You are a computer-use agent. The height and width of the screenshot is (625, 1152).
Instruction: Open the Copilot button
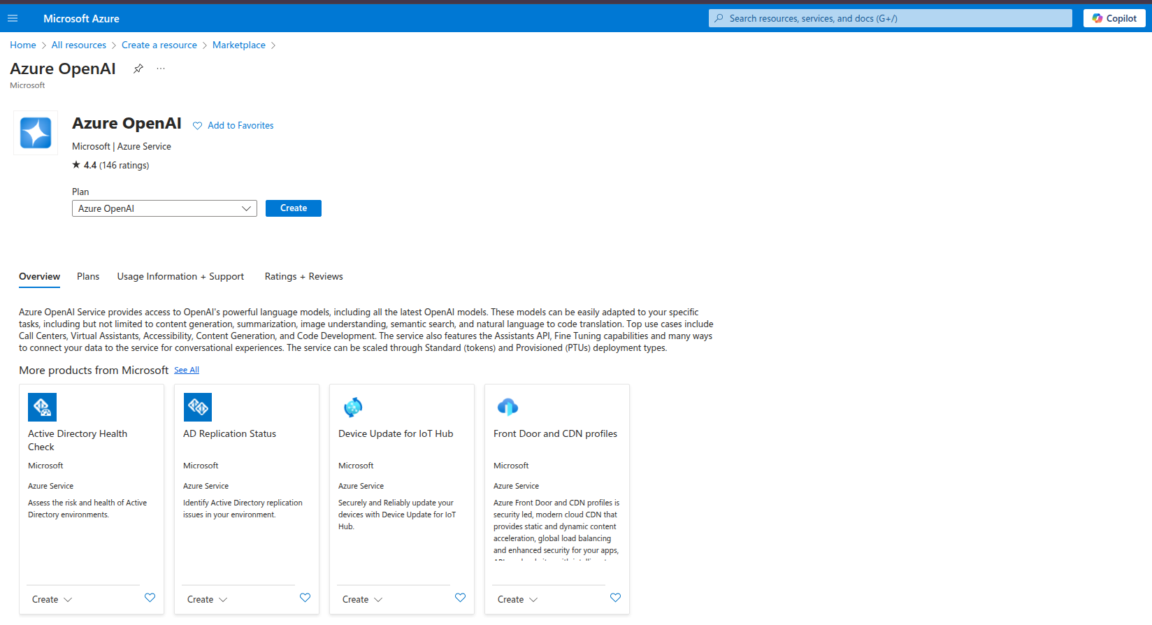[1114, 18]
